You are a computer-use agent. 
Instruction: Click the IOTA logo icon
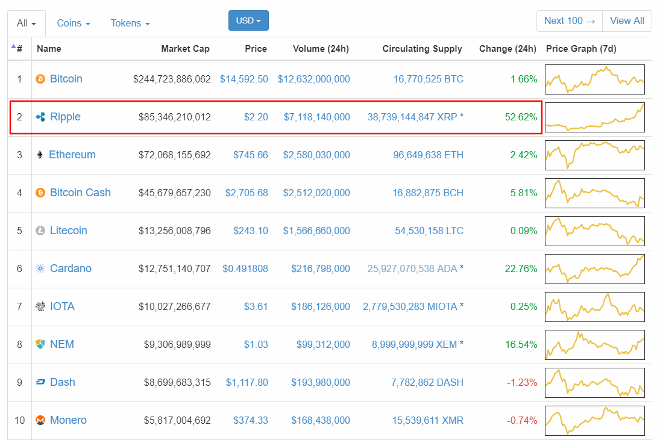pyautogui.click(x=40, y=306)
